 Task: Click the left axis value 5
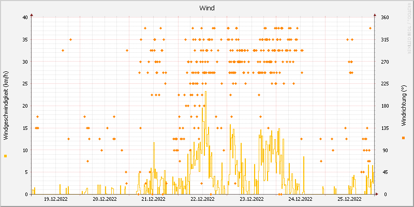(x=26, y=172)
